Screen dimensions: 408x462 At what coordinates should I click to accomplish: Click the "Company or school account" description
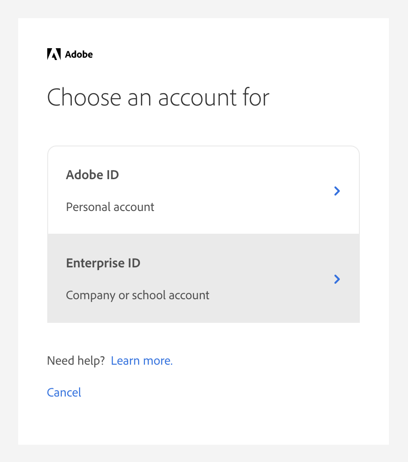point(138,296)
